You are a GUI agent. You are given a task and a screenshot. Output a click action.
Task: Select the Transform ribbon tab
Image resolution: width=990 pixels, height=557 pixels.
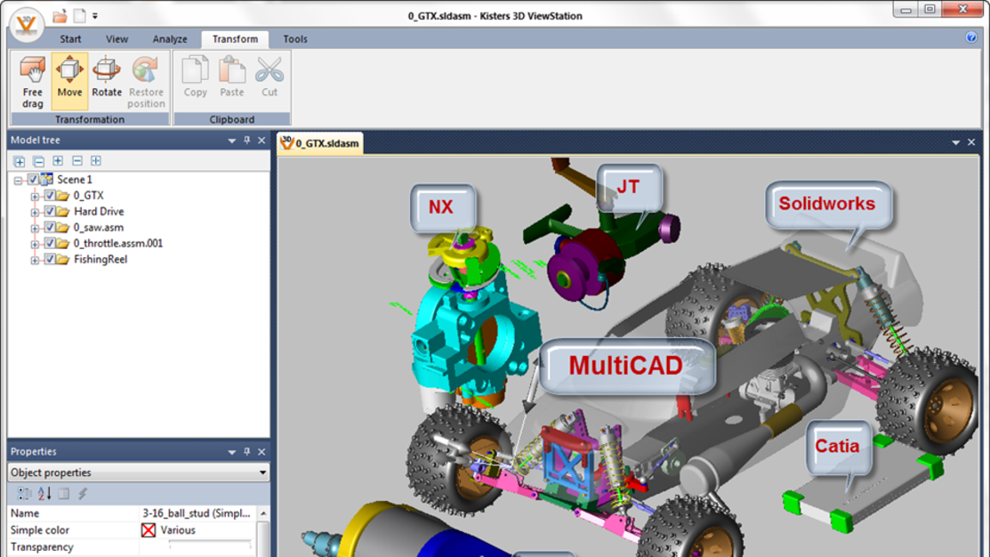point(235,39)
